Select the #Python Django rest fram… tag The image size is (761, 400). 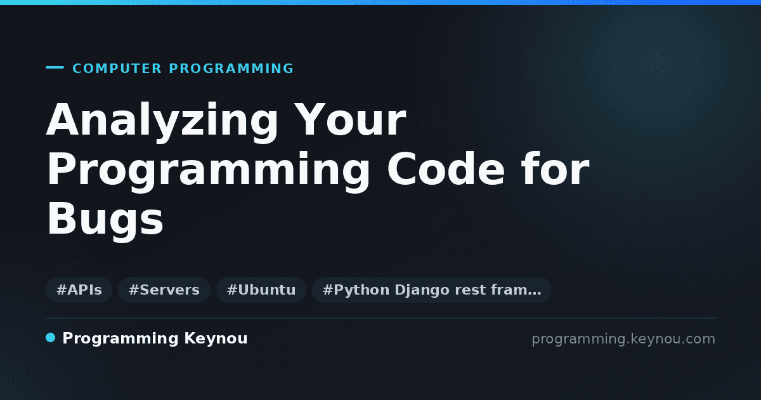click(x=432, y=290)
